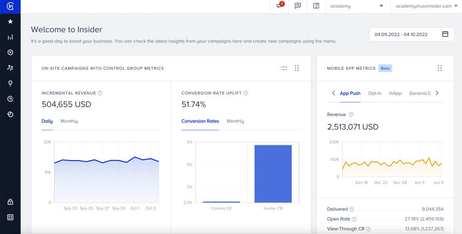Select the Opt-In tab in Mobile App Metrics
The height and width of the screenshot is (234, 462).
tap(374, 93)
